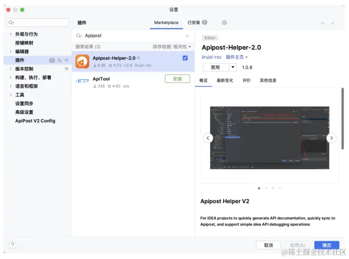The width and height of the screenshot is (349, 259).
Task: Click the ApiTool HTTP plugin icon
Action: 82,81
